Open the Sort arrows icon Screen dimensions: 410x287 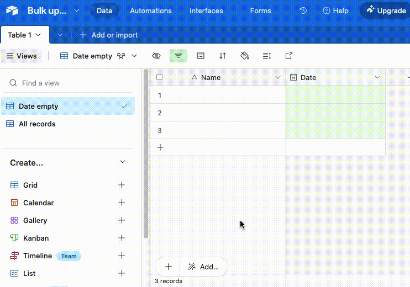(223, 56)
